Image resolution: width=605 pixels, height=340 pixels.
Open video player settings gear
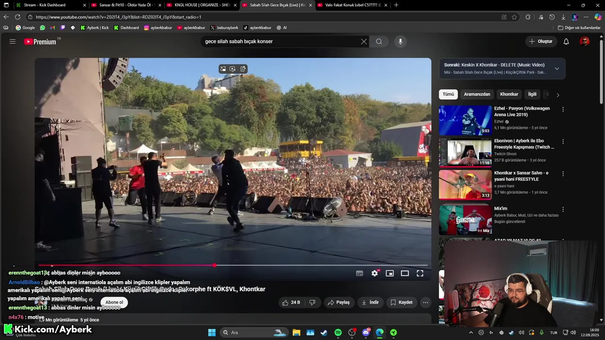(374, 273)
